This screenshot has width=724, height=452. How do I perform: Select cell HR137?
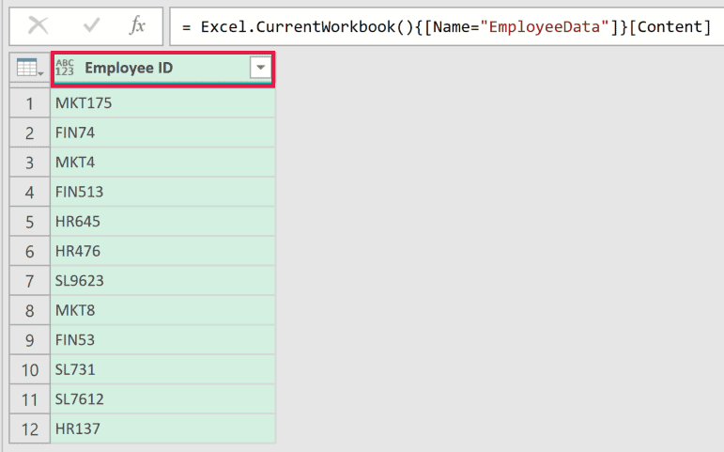tap(163, 429)
